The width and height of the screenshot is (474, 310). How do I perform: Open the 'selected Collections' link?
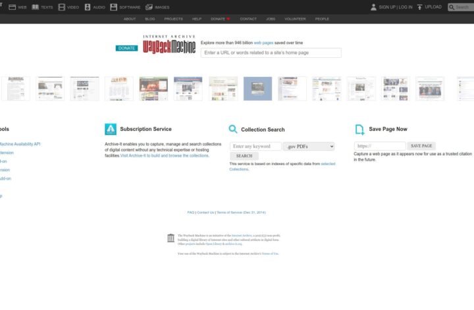pos(328,164)
